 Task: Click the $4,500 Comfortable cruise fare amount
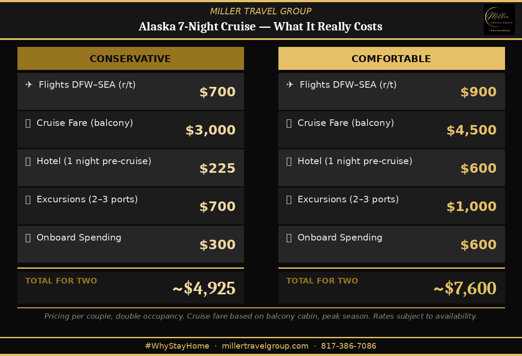(472, 131)
